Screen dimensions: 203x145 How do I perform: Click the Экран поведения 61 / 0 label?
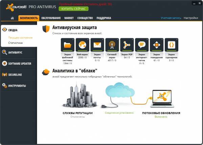pyautogui.click(x=157, y=57)
